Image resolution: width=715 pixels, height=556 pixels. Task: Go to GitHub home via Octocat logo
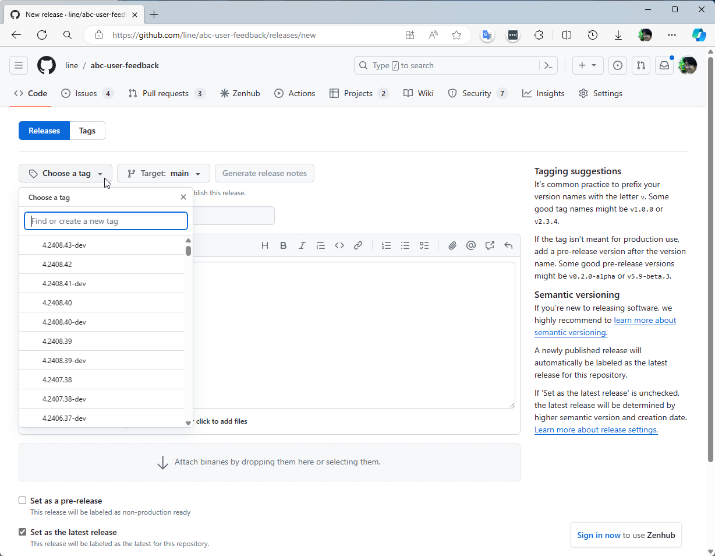point(47,65)
